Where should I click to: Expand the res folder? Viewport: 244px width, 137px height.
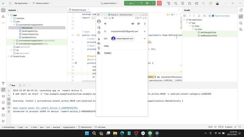(11, 50)
